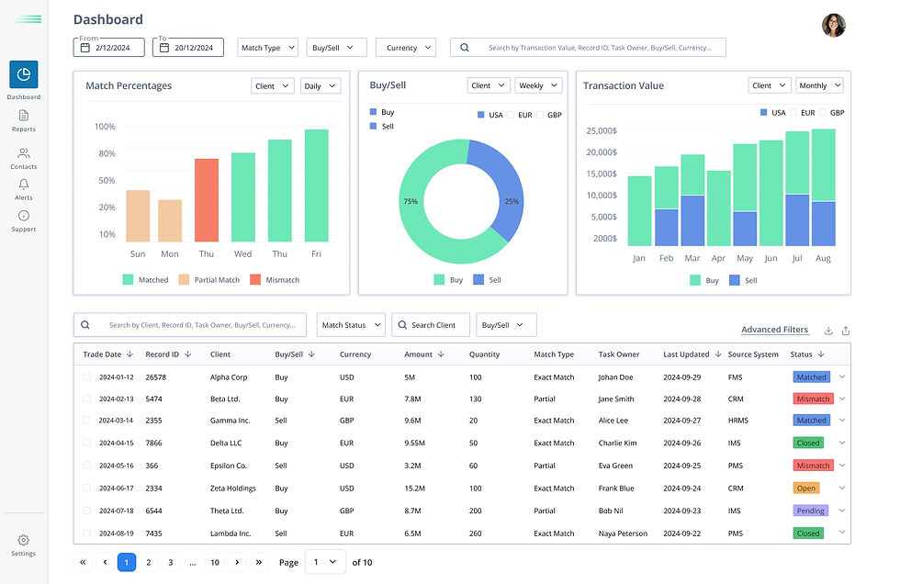Check the Alpha Corp row checkbox
Viewport: 900px width, 584px height.
(86, 376)
